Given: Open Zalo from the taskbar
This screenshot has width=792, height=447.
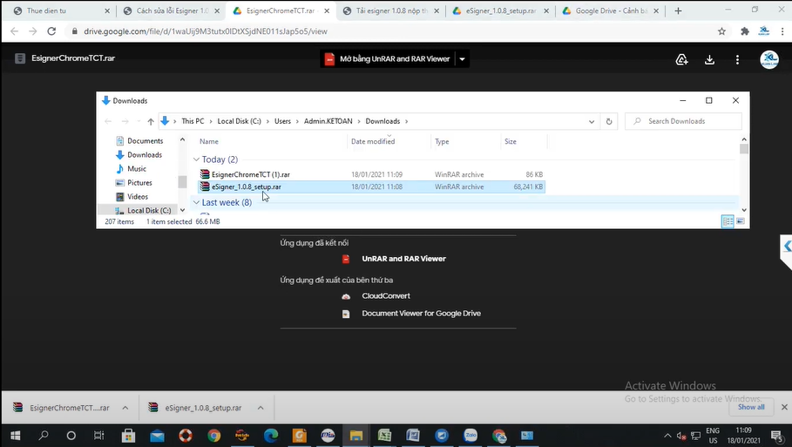Looking at the screenshot, I should (x=470, y=436).
